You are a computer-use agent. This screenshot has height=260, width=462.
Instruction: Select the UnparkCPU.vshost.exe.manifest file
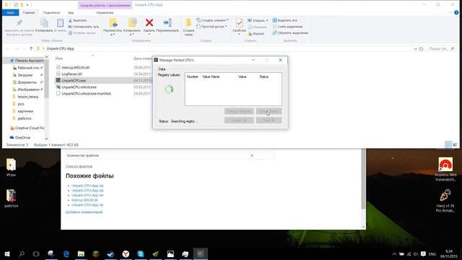click(x=86, y=93)
